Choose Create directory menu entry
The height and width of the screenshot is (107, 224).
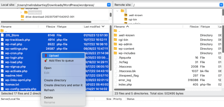(55, 80)
